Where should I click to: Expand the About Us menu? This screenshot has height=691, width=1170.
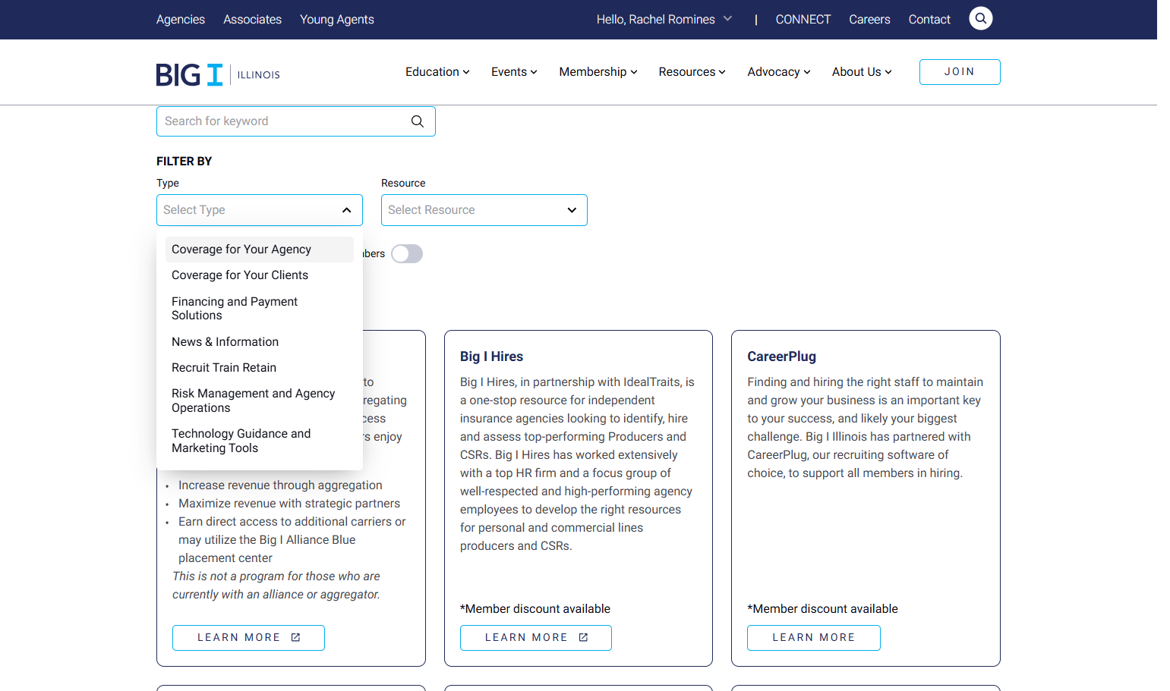(862, 72)
